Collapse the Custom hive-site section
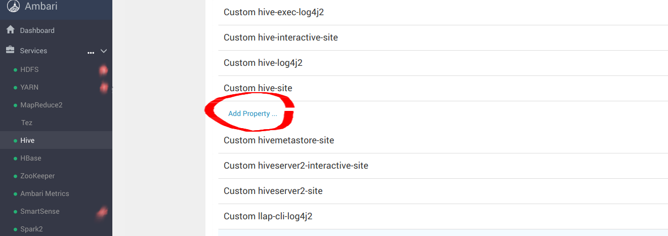The image size is (668, 236). (258, 88)
